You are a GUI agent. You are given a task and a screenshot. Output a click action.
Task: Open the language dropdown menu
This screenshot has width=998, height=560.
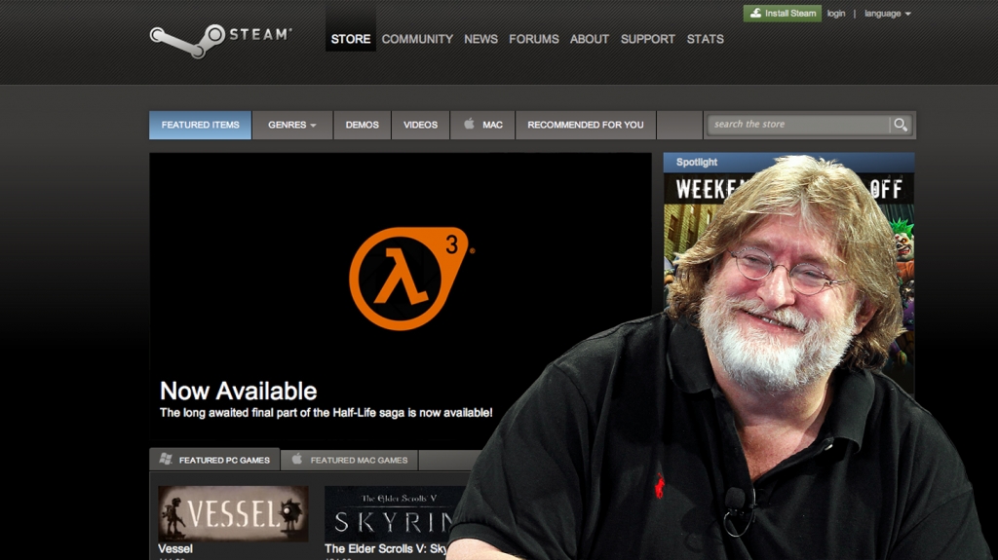(887, 14)
